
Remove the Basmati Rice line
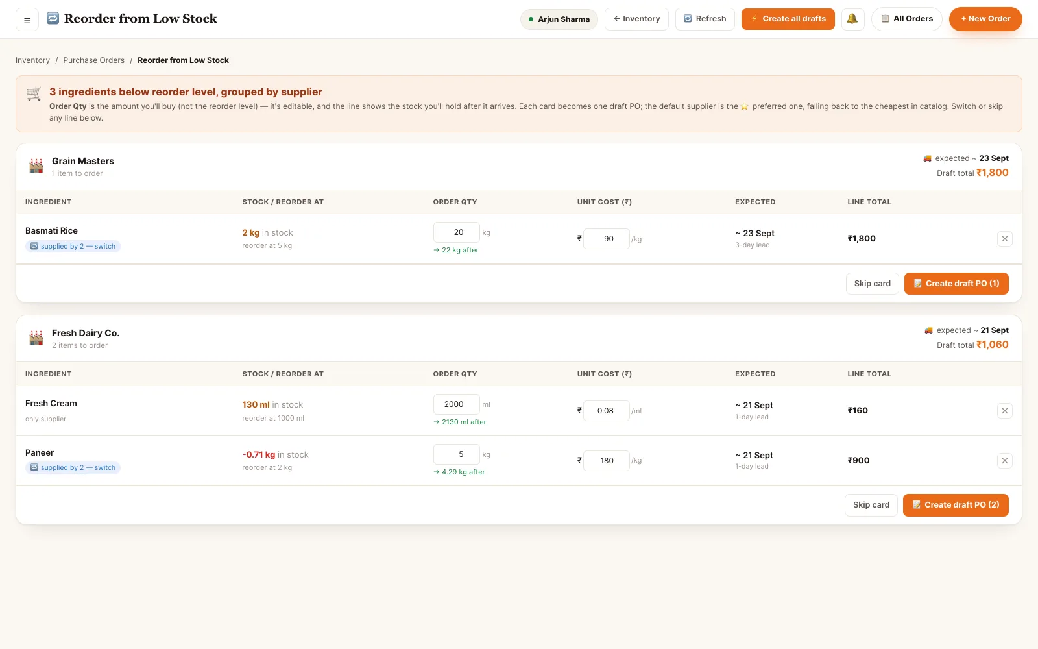[x=1004, y=239]
